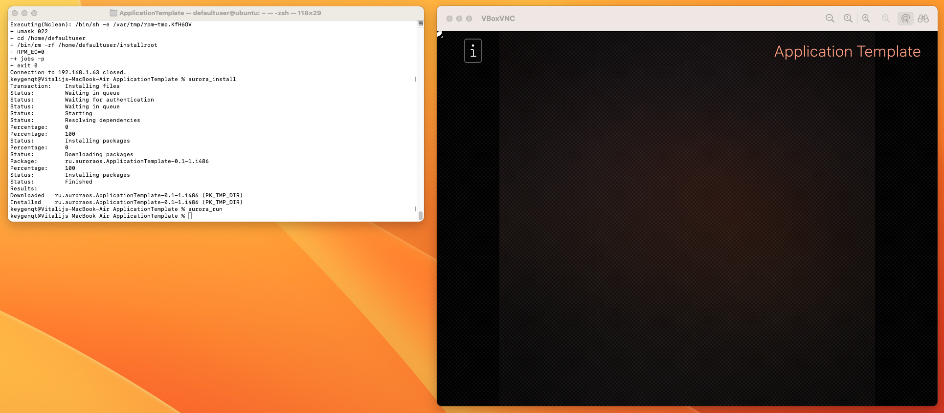This screenshot has height=413, width=944.
Task: Zoom the Terminal window with the green button
Action: pyautogui.click(x=34, y=13)
